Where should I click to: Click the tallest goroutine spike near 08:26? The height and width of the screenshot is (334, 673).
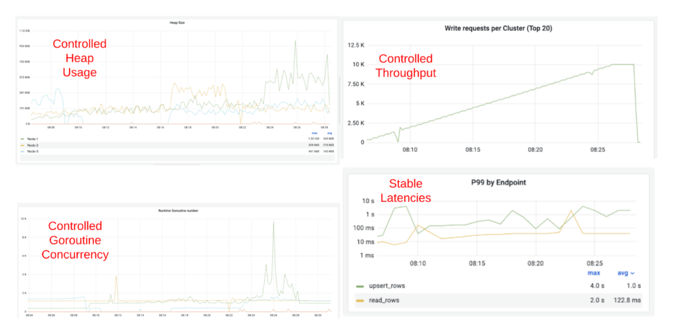click(x=273, y=222)
